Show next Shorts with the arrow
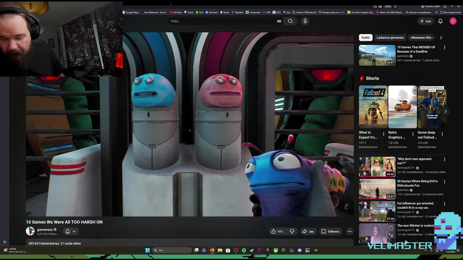This screenshot has height=260, width=463. 445,112
